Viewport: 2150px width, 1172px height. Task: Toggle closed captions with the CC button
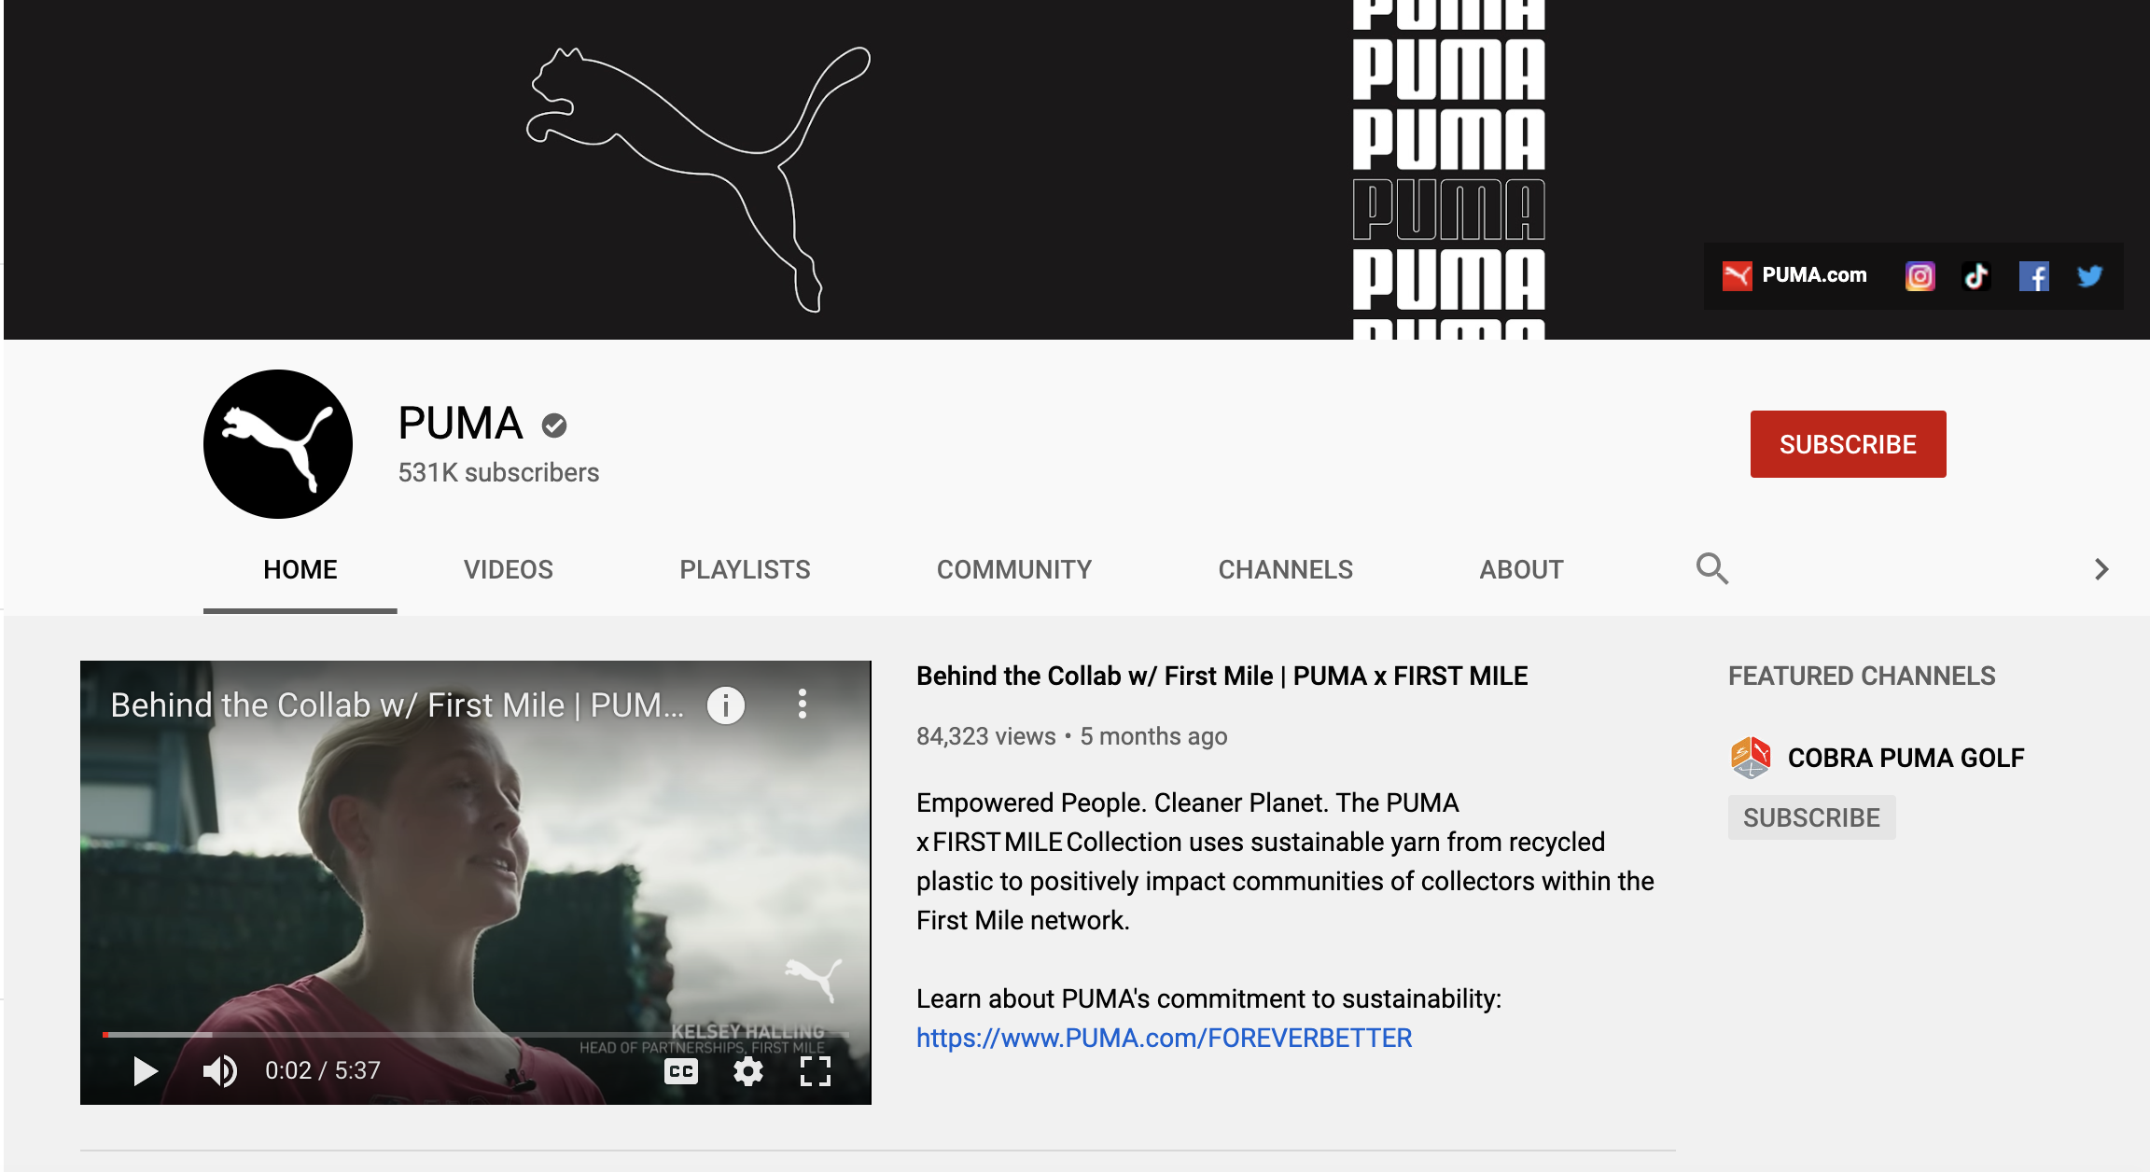[x=681, y=1071]
